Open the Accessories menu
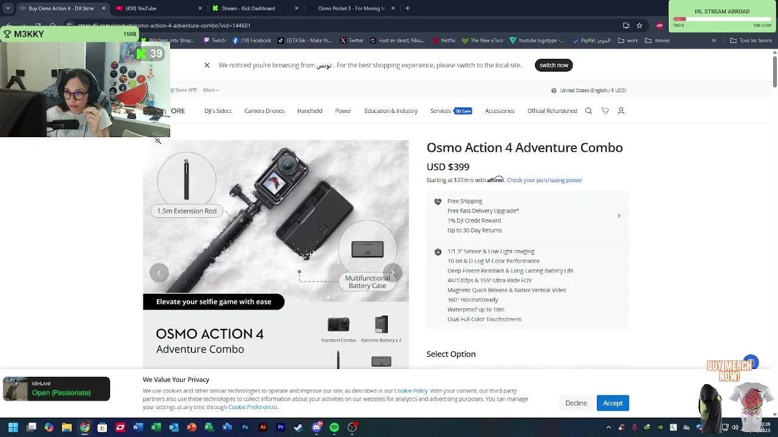778x437 pixels. (500, 111)
